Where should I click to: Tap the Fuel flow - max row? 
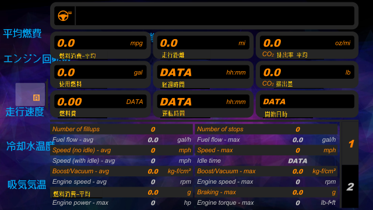[x=266, y=140]
